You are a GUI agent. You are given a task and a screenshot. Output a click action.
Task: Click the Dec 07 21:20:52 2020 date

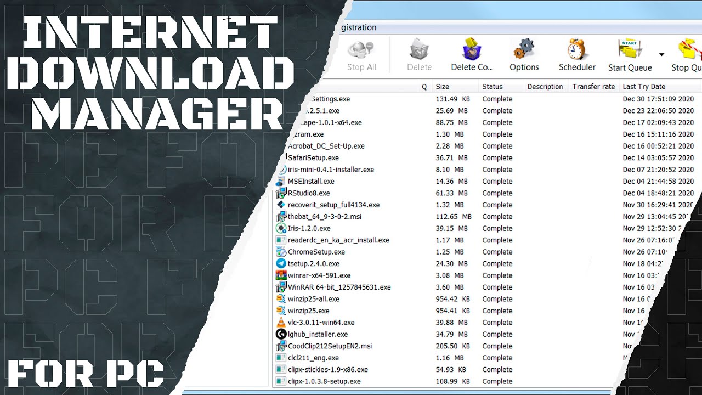(x=658, y=170)
